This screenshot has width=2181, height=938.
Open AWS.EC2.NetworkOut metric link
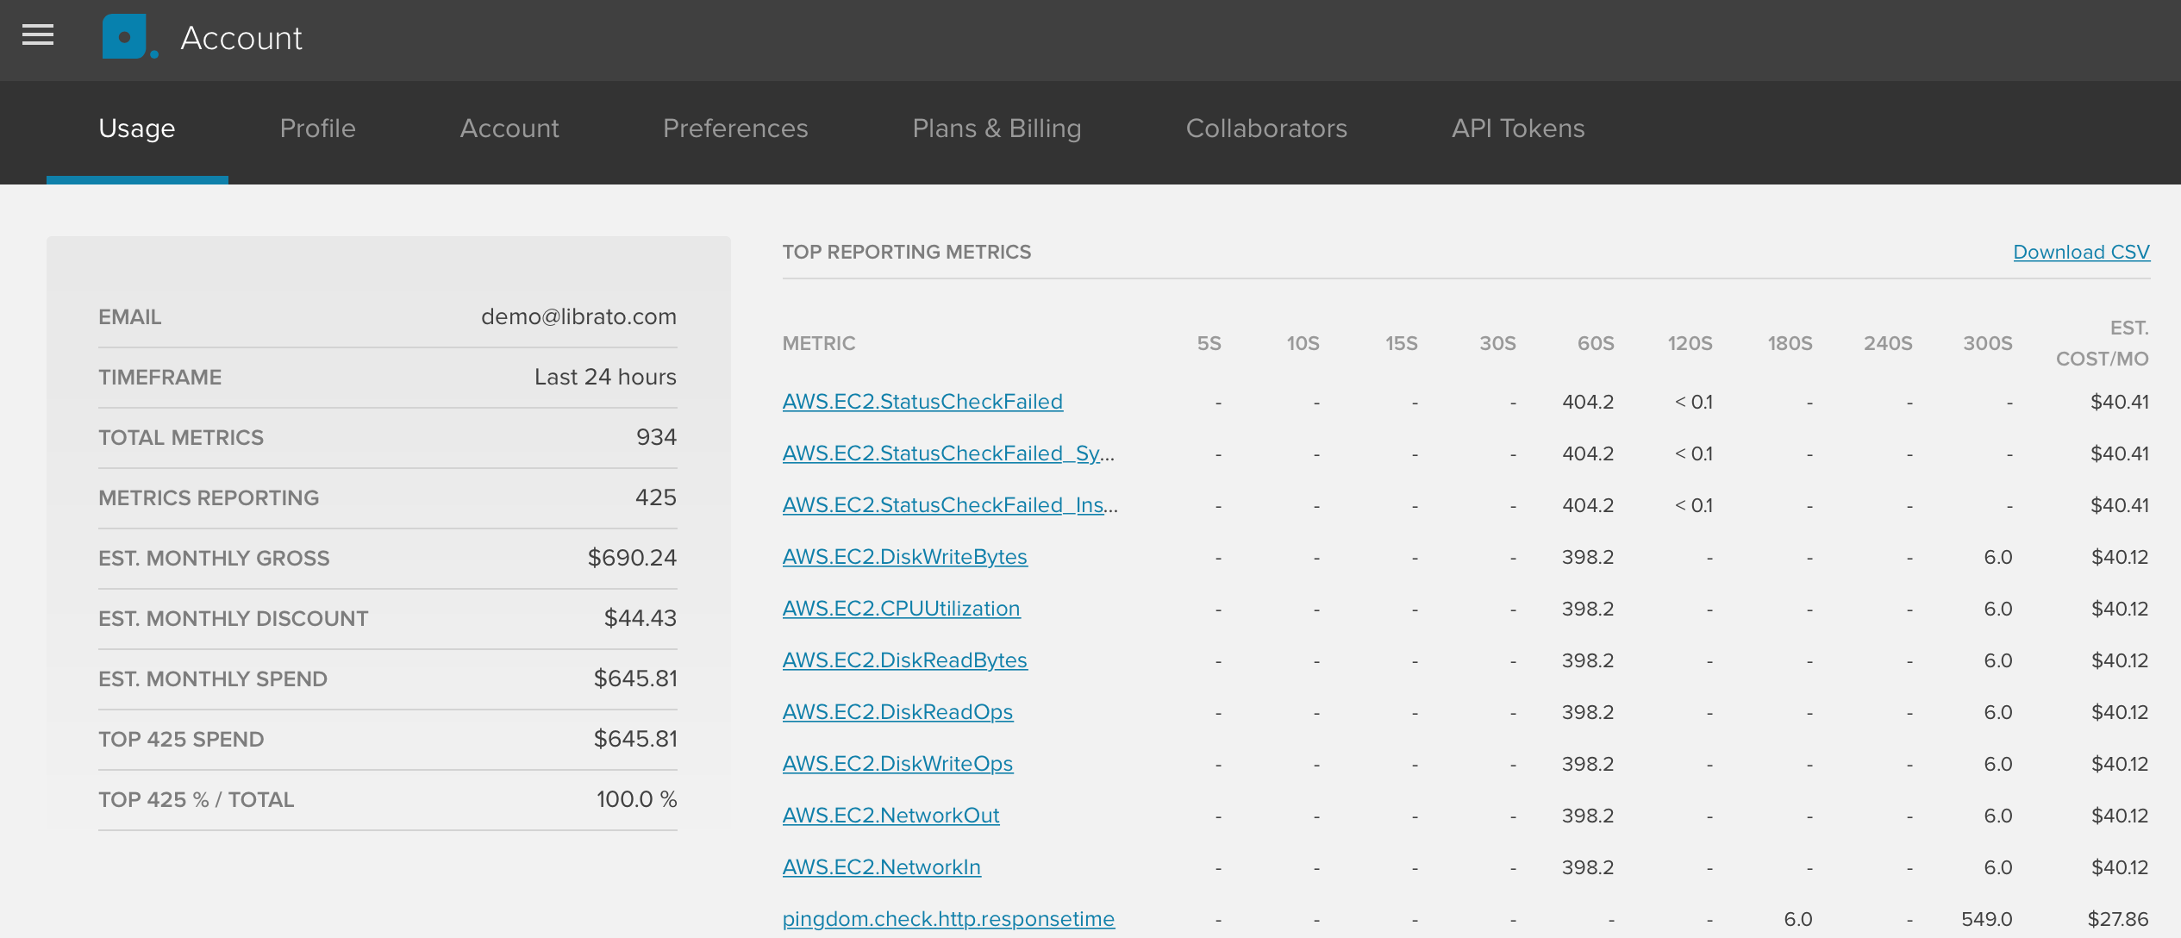click(x=891, y=816)
